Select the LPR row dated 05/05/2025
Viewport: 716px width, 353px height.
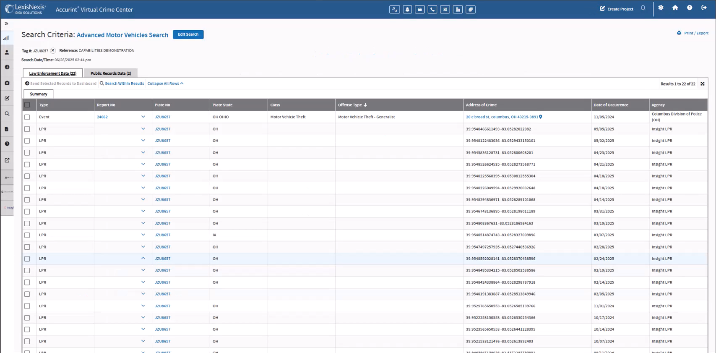[27, 129]
